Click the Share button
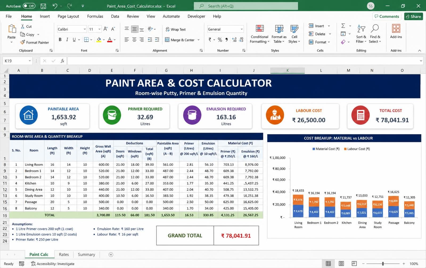This screenshot has height=268, width=426. coord(413,16)
